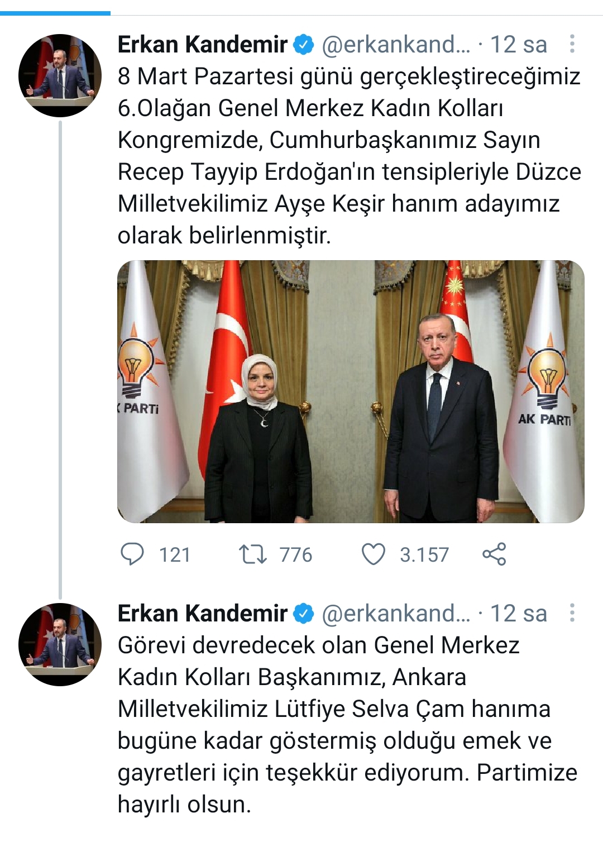View the attached AK Parti photo
This screenshot has width=603, height=842.
click(351, 391)
